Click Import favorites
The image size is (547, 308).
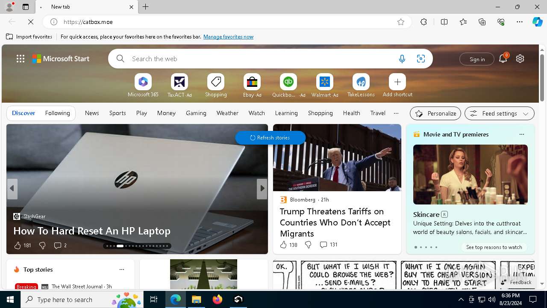(29, 37)
